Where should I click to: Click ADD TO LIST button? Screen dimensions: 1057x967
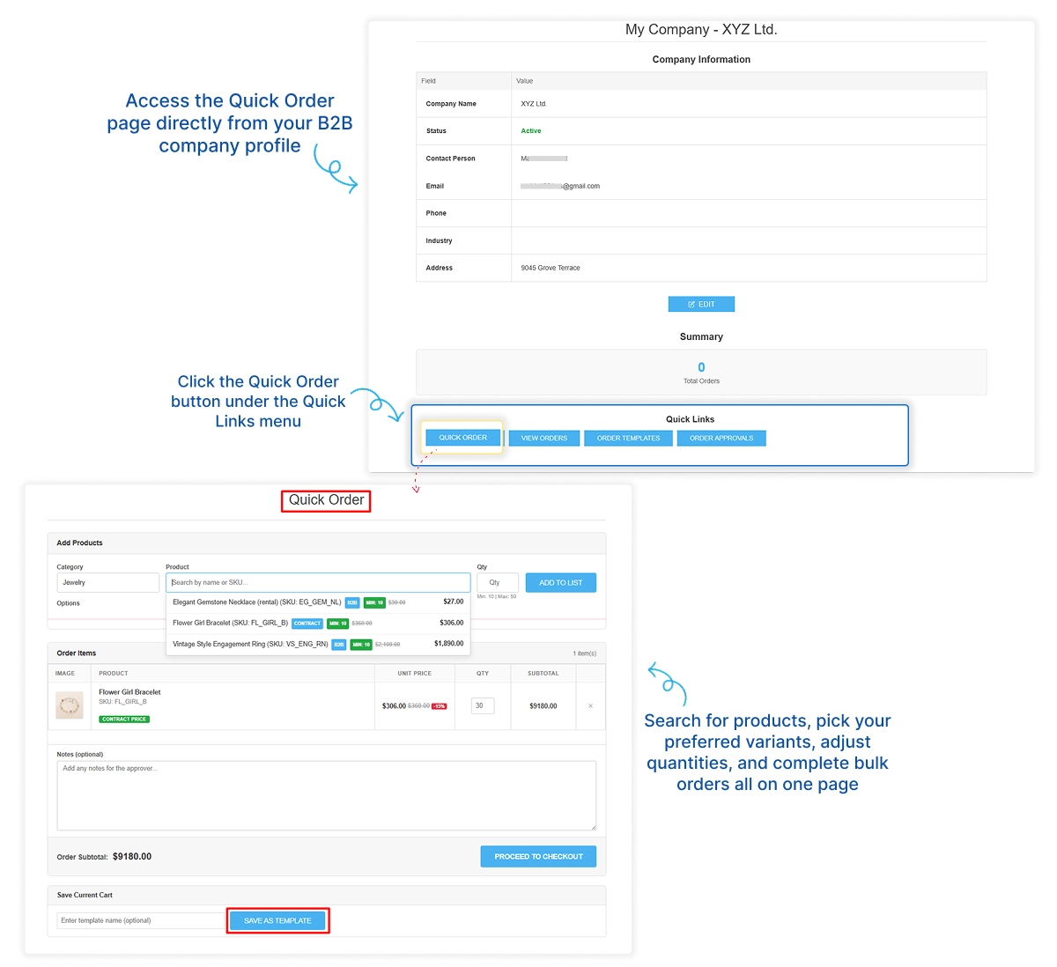[561, 582]
